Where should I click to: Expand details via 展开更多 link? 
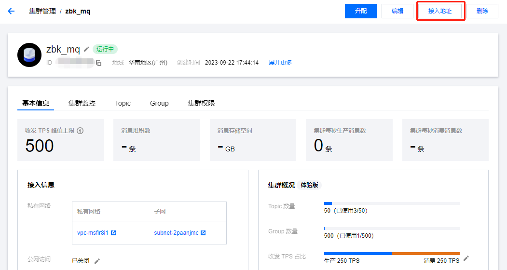(280, 62)
